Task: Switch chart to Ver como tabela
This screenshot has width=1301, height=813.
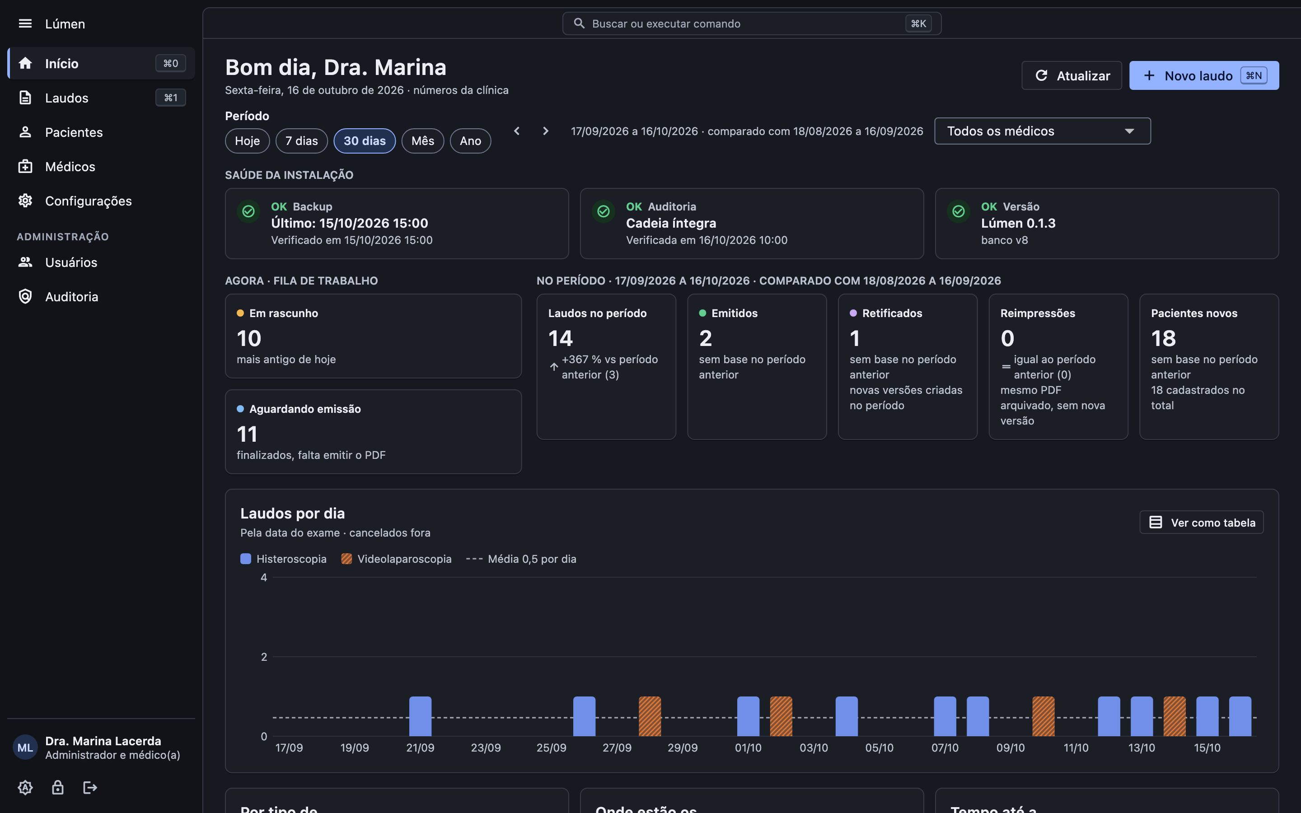Action: click(x=1202, y=523)
